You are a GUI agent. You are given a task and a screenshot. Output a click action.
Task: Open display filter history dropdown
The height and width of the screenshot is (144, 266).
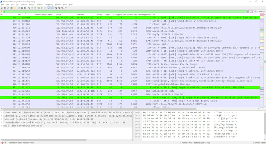[255, 11]
